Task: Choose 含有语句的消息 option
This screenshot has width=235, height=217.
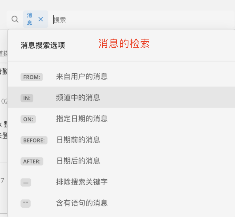Action: click(x=82, y=203)
